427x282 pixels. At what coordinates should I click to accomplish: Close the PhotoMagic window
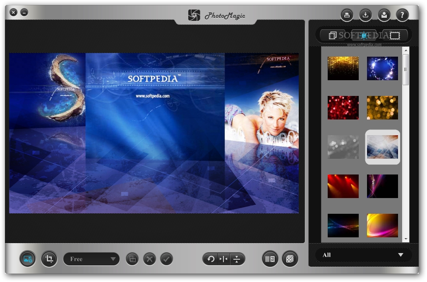pyautogui.click(x=13, y=12)
